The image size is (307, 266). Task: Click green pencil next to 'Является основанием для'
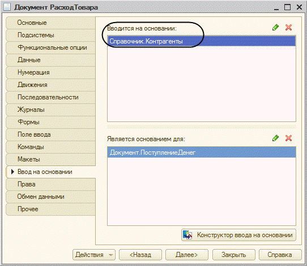(x=275, y=138)
